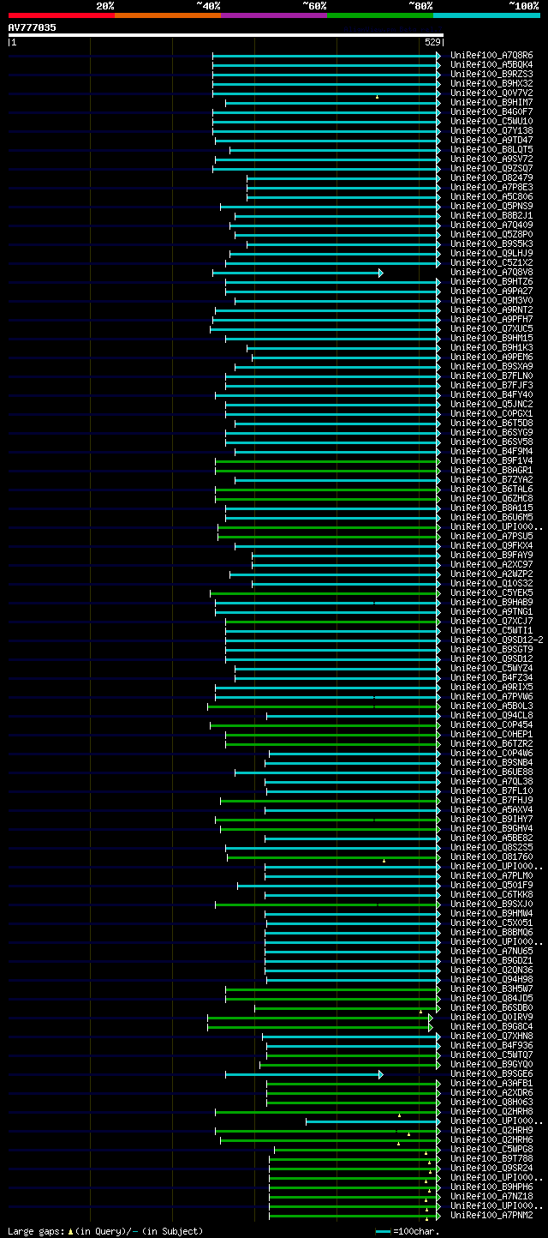Open hit UniRef100_A5BQK4
This screenshot has width=548, height=1238.
pos(491,65)
